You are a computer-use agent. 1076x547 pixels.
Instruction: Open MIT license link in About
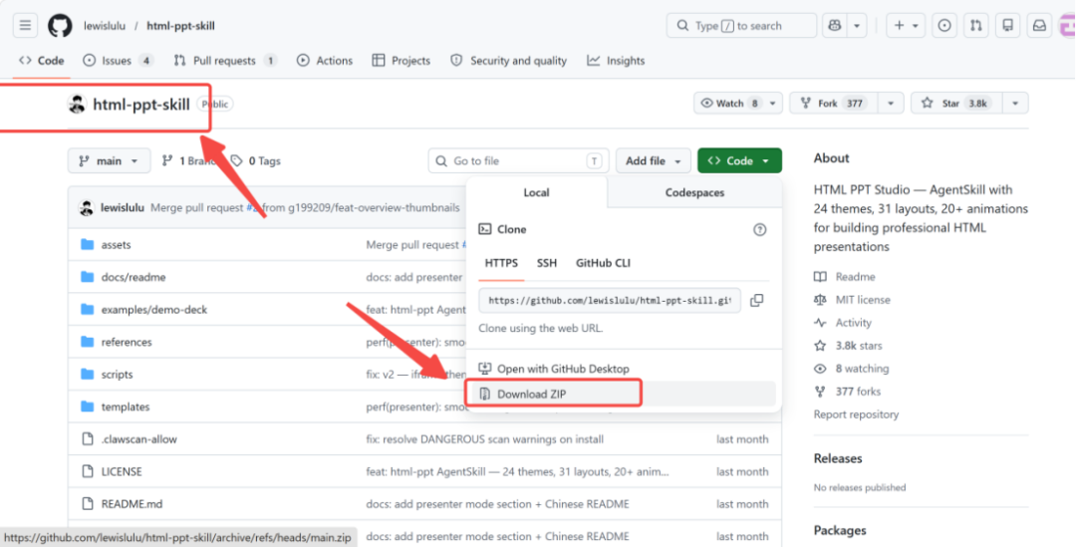coord(863,300)
